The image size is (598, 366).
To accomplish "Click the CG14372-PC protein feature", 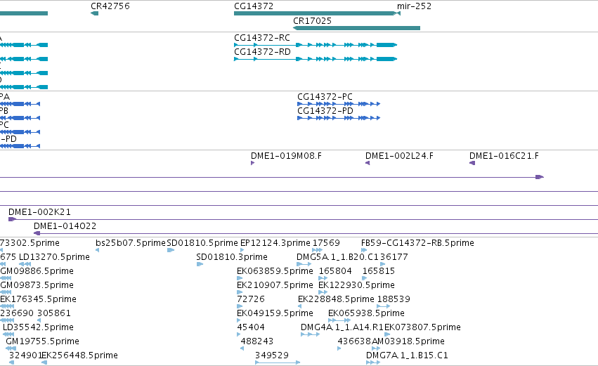I will click(x=339, y=104).
